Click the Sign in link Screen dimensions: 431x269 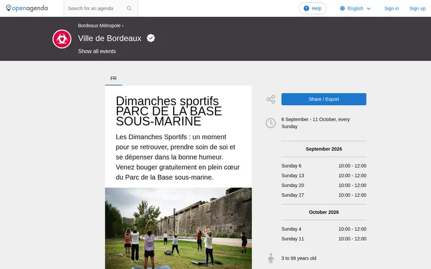click(x=391, y=8)
